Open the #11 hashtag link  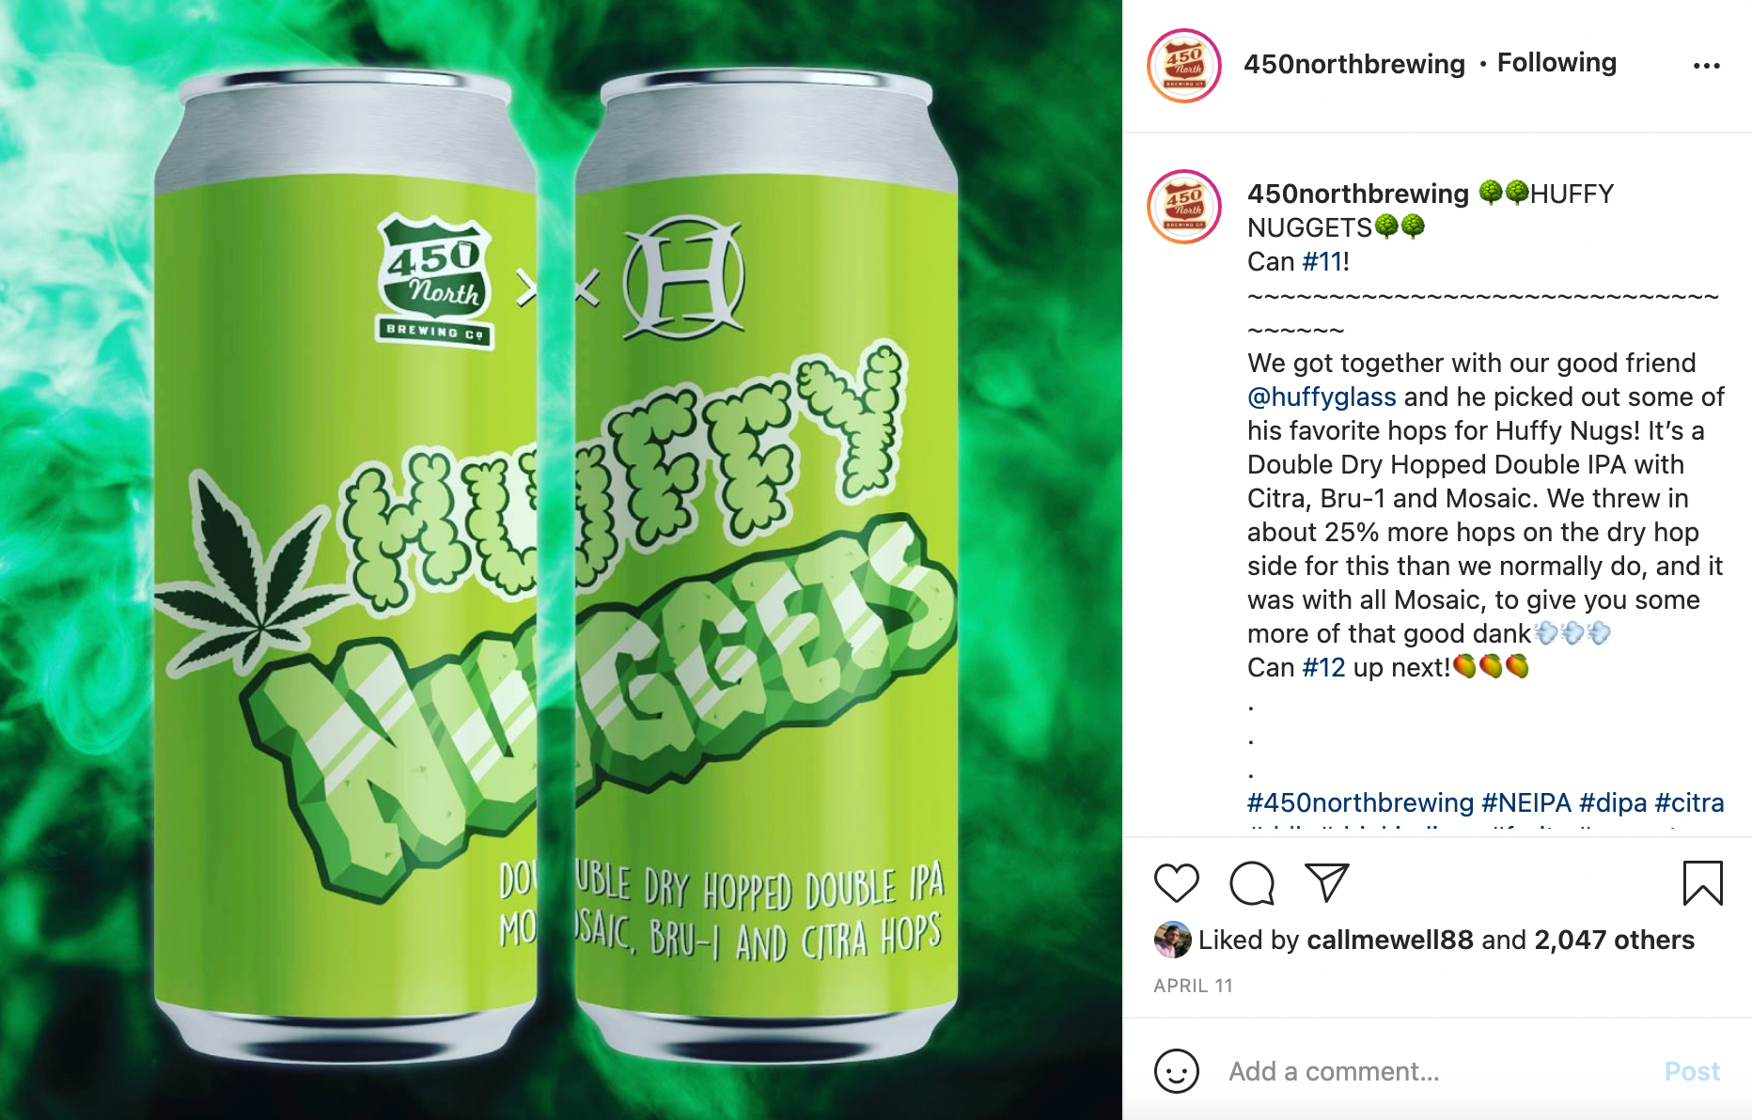pos(1322,261)
